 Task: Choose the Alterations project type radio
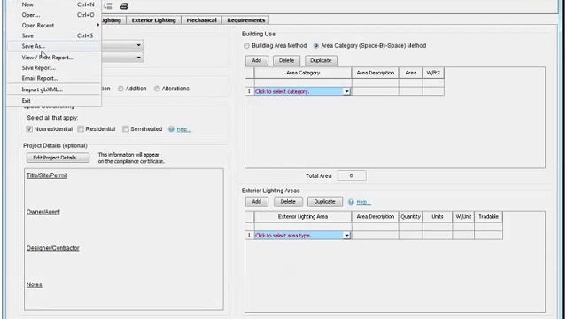[157, 89]
